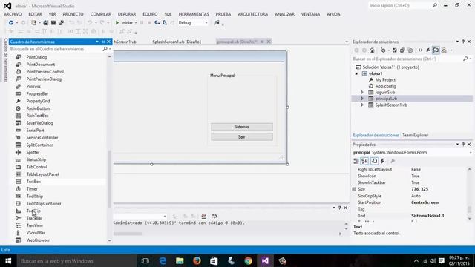
Task: Expand the SplashScreen1.vb tree node
Action: [x=362, y=105]
